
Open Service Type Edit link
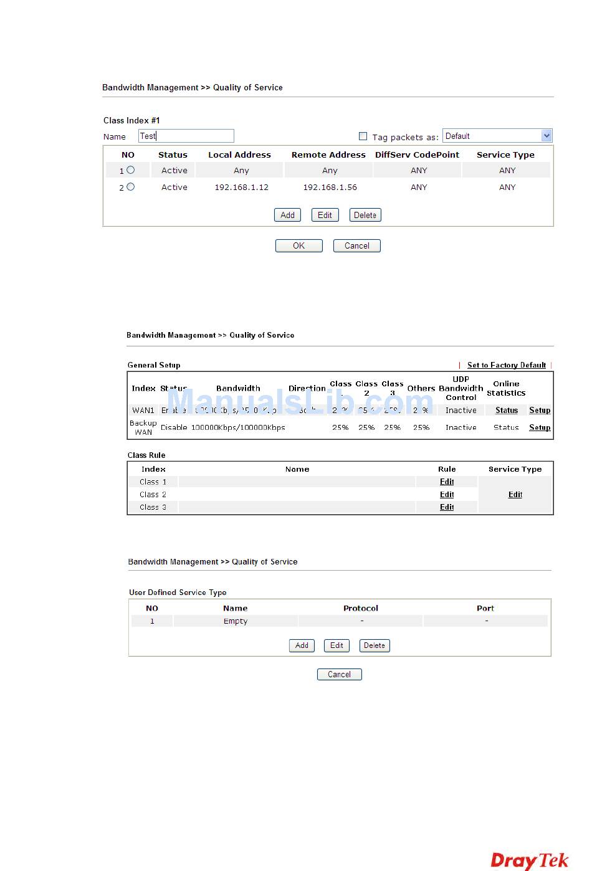[515, 495]
